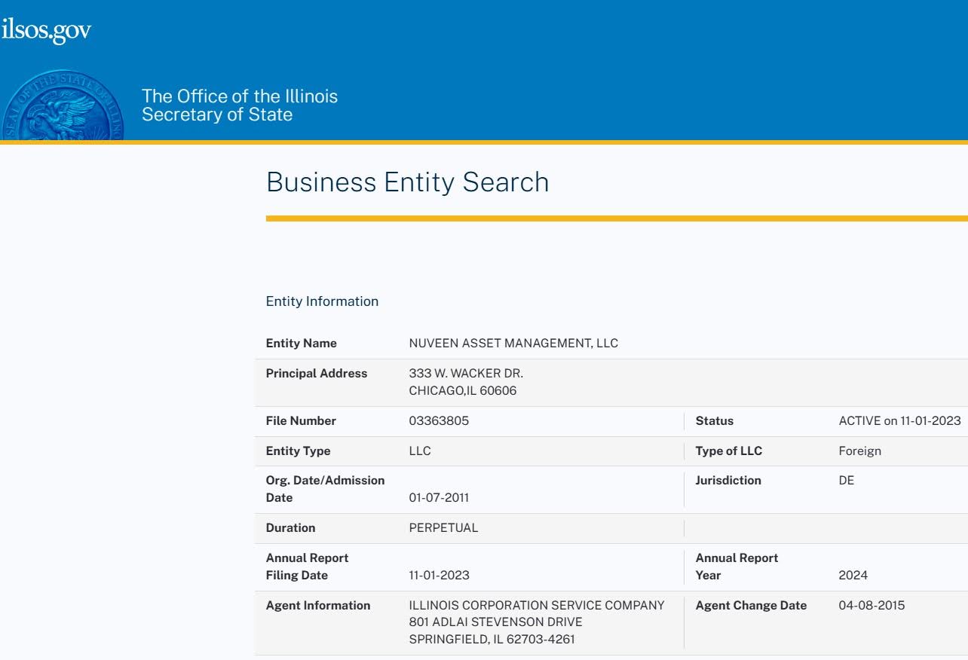Image resolution: width=968 pixels, height=660 pixels.
Task: Click the Agent Information label
Action: click(x=318, y=606)
